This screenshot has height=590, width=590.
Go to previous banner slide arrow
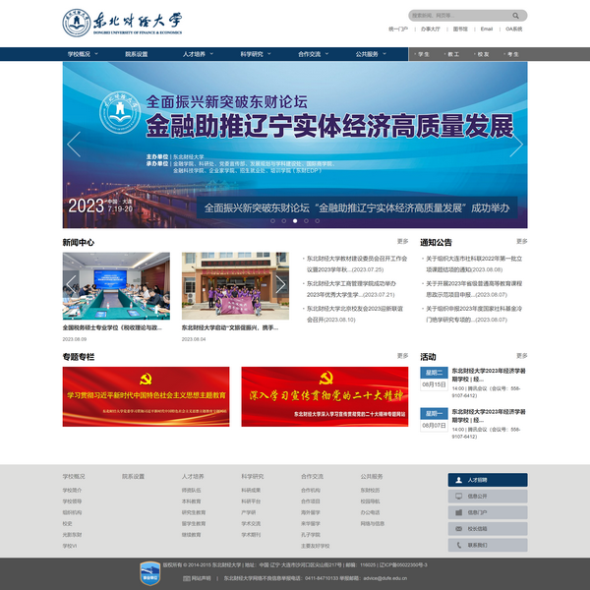(73, 145)
